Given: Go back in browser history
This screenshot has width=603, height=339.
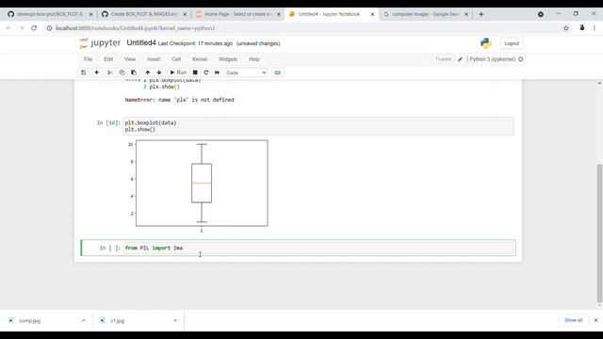Looking at the screenshot, I should point(8,28).
